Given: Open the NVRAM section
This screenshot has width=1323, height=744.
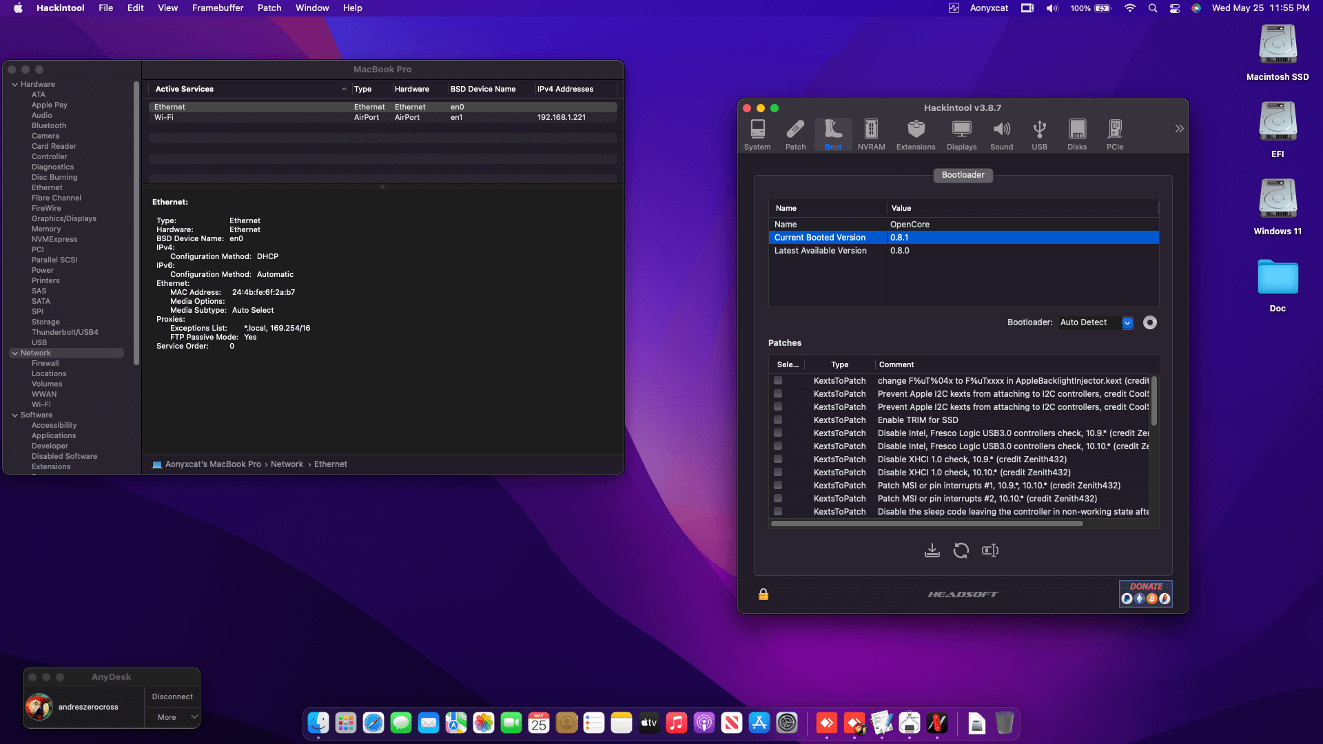Looking at the screenshot, I should pyautogui.click(x=871, y=134).
